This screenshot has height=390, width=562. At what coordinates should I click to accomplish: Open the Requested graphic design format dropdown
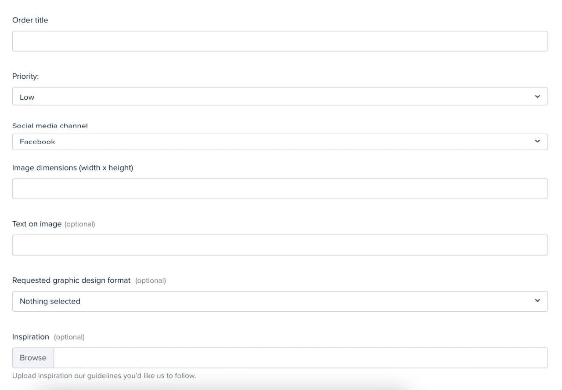pos(280,301)
